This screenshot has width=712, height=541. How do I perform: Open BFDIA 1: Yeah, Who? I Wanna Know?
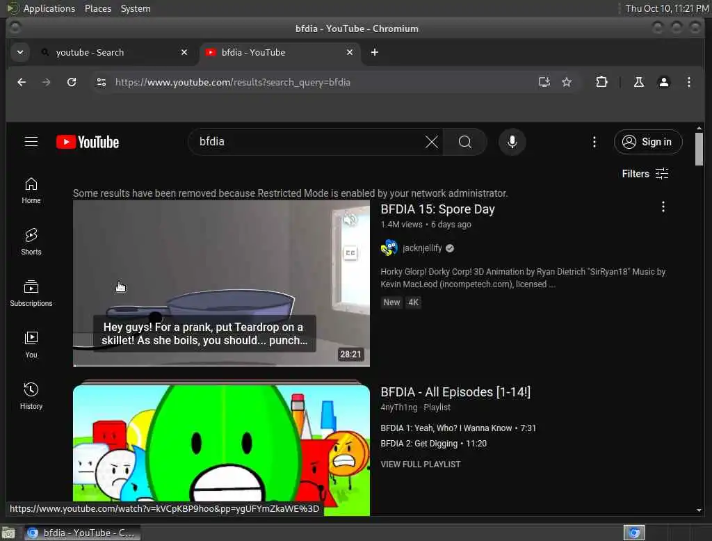458,428
